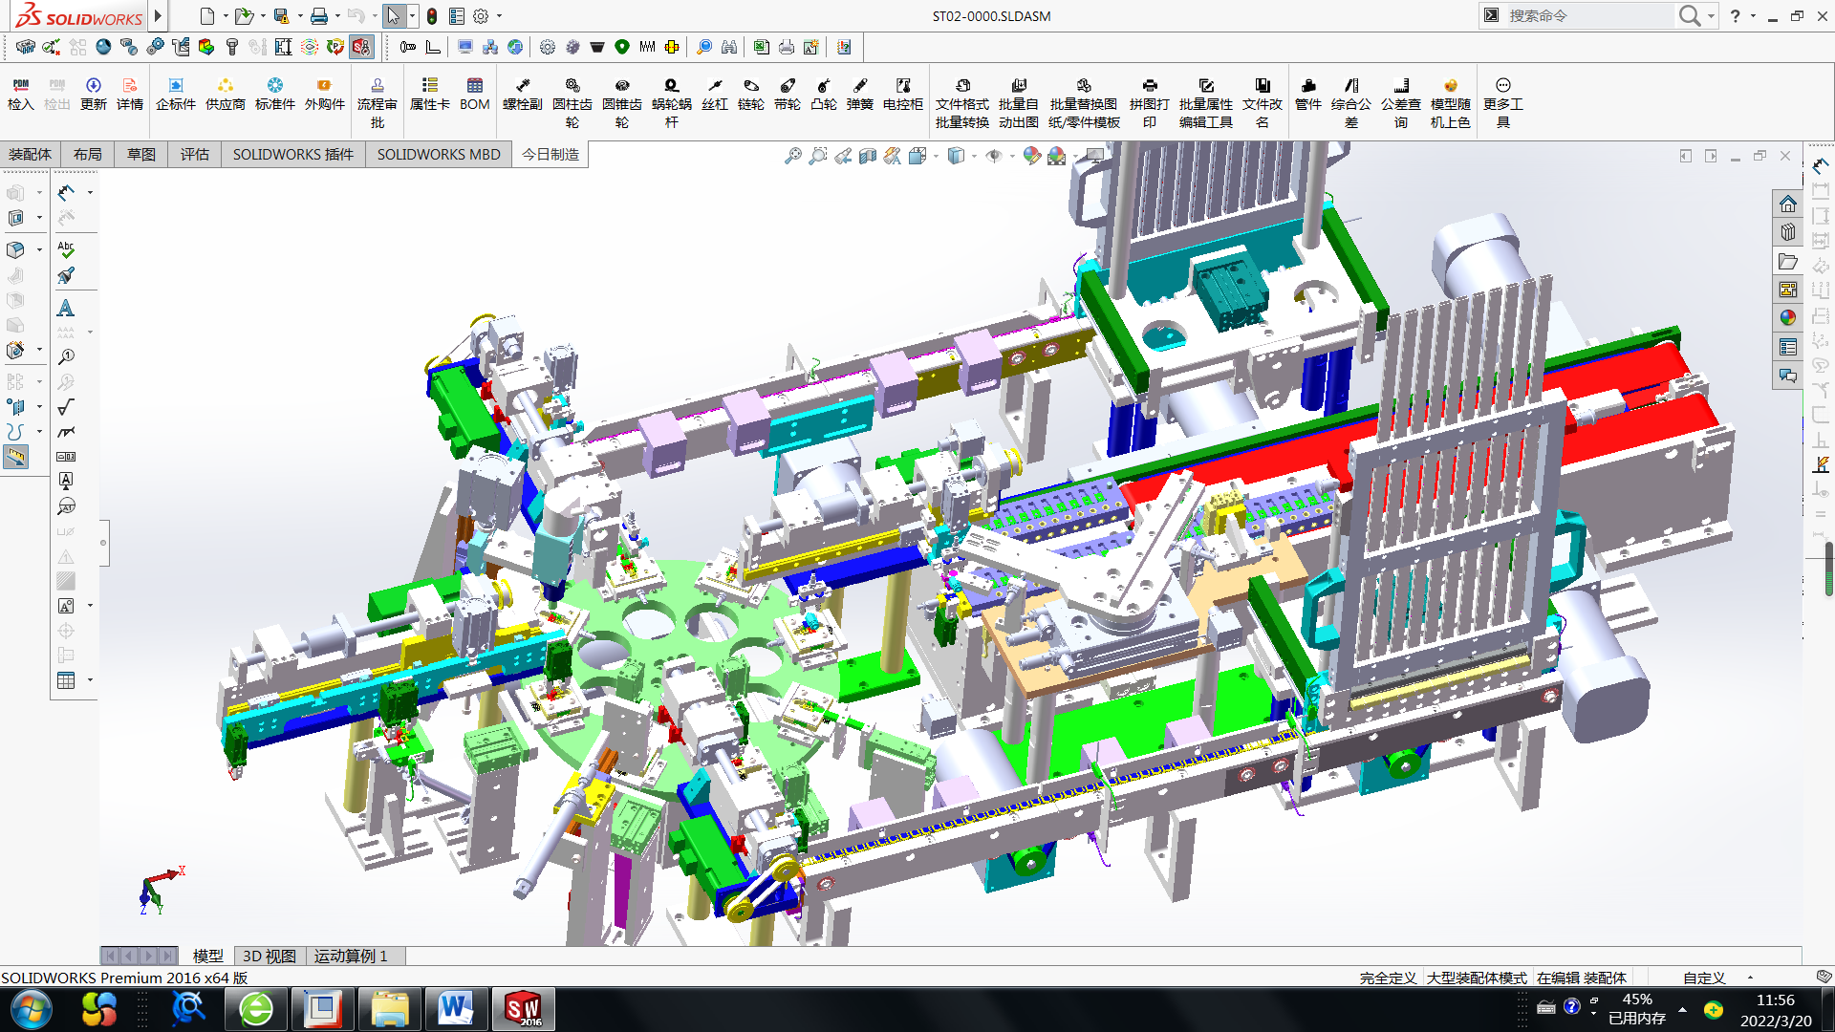This screenshot has width=1835, height=1032.
Task: Select the 运动算例 1 tab
Action: click(x=351, y=956)
